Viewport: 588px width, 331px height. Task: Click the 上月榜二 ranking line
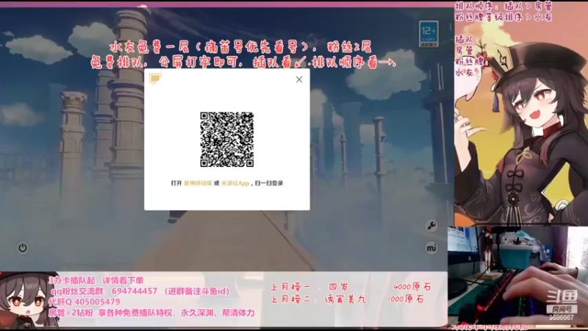coord(348,299)
